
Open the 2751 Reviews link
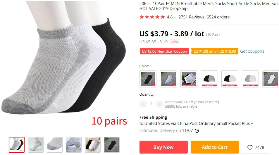tap(191, 17)
